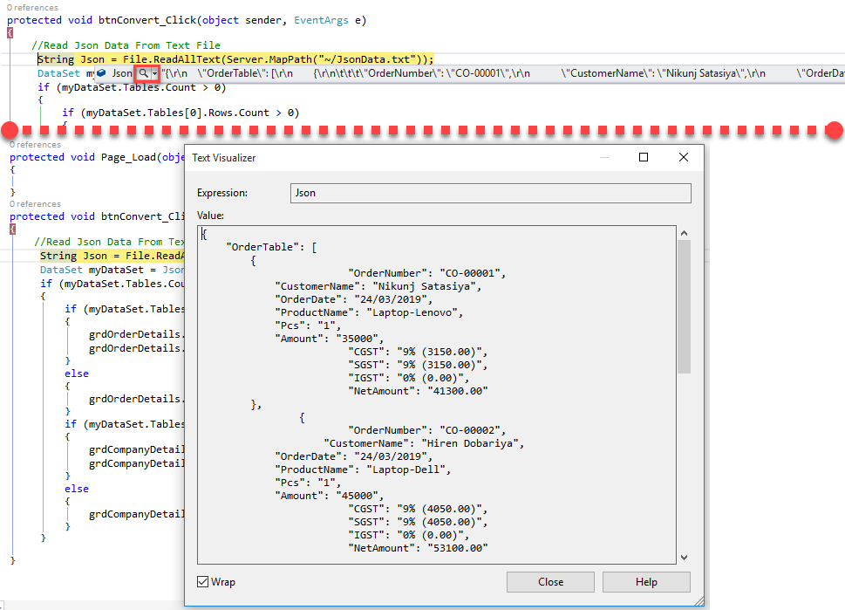Click the scroll-up arrow in the Value viewer

click(684, 232)
